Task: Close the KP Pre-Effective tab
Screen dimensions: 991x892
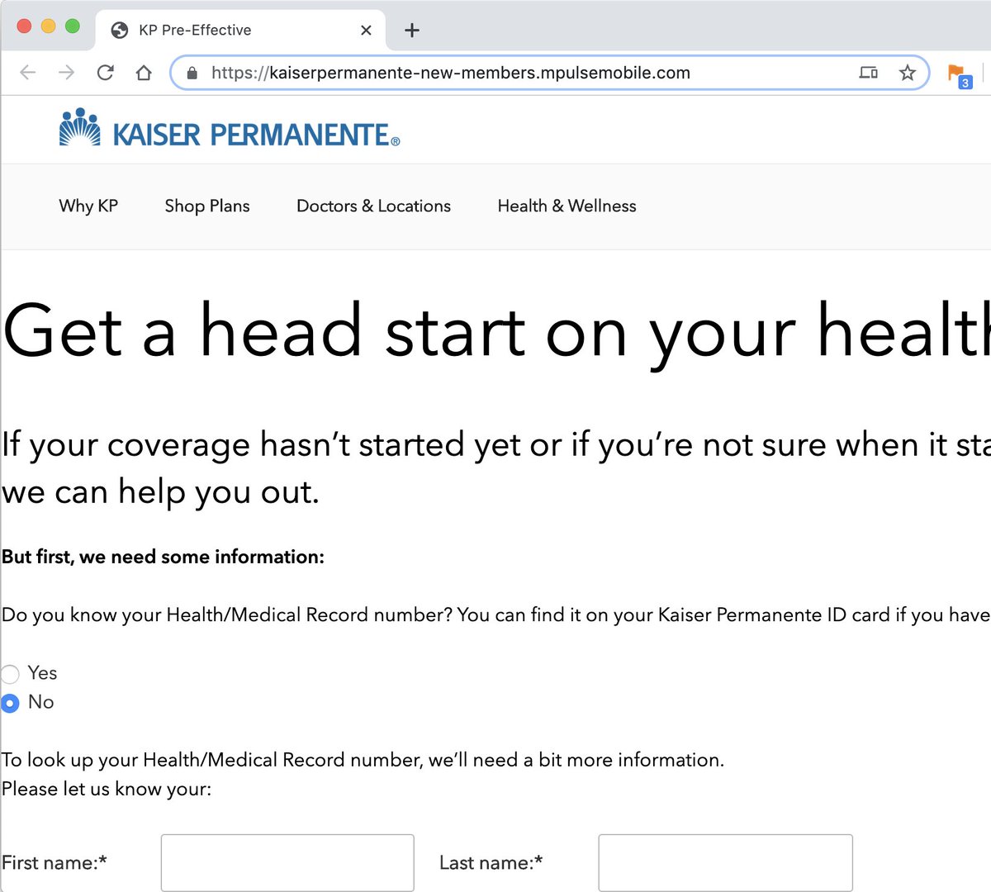Action: coord(366,31)
